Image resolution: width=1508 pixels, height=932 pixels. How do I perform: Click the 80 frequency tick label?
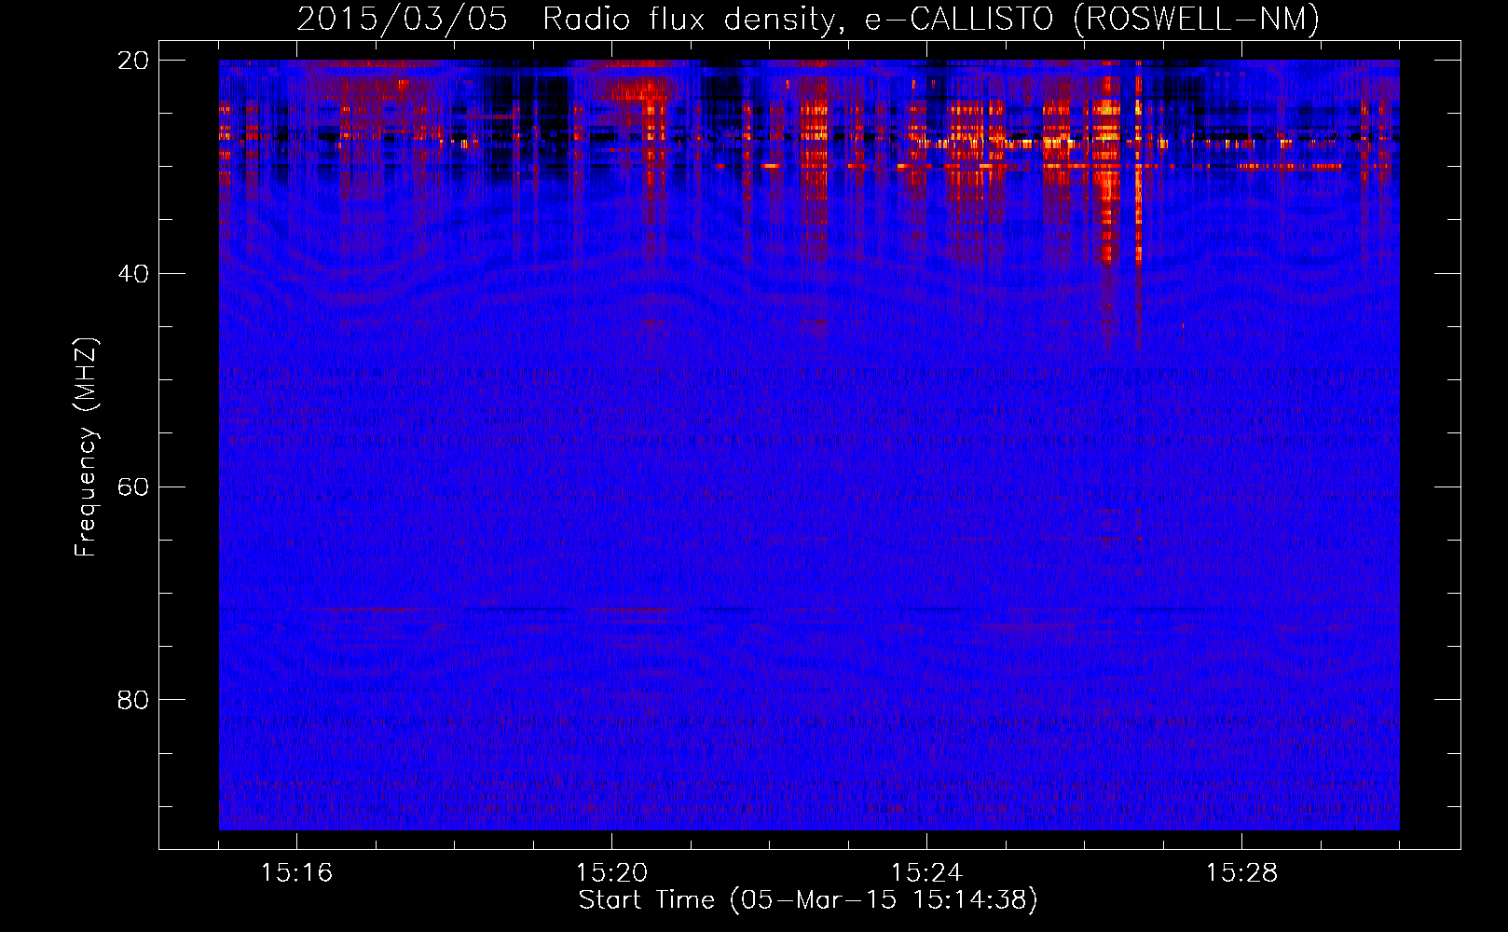[x=134, y=700]
